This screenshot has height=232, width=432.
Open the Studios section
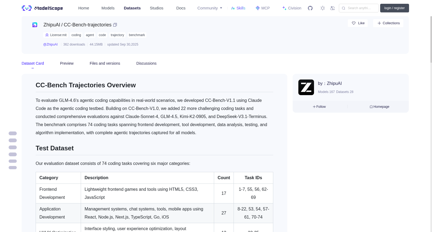(x=157, y=8)
